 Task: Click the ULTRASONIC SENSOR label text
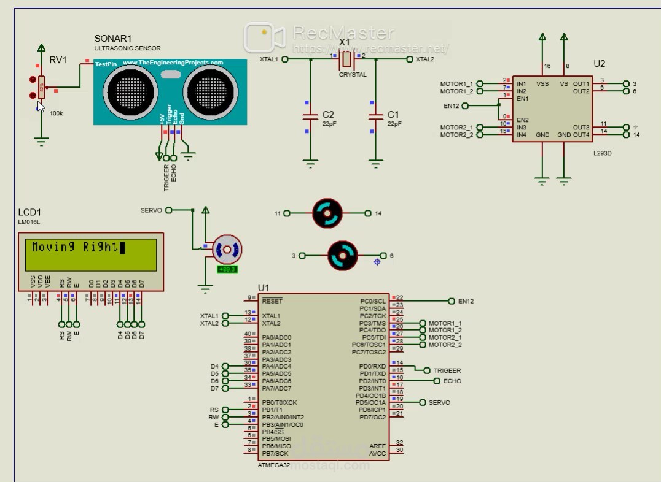pyautogui.click(x=127, y=48)
